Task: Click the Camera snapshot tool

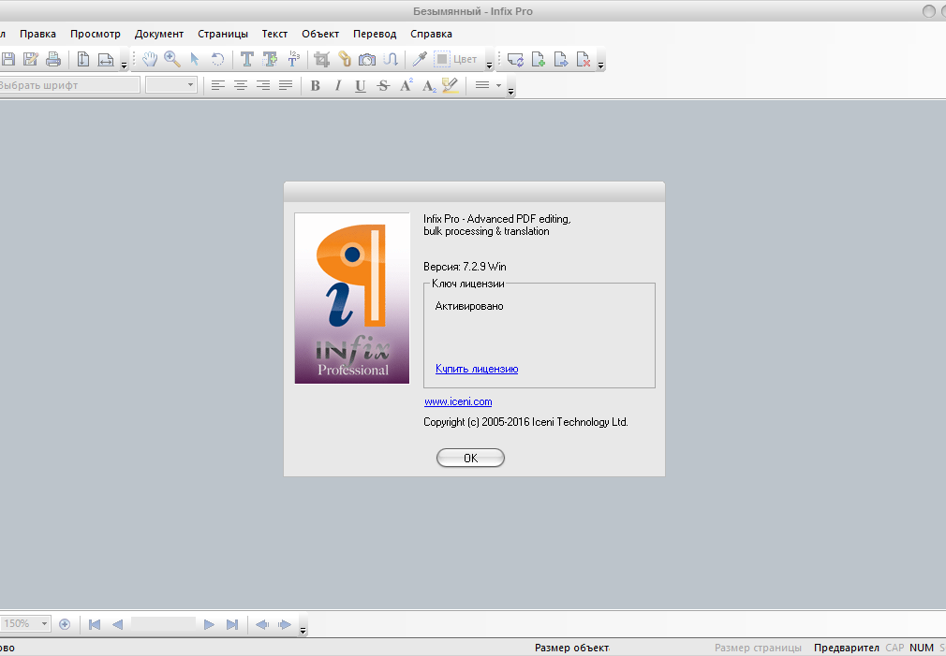Action: [367, 59]
